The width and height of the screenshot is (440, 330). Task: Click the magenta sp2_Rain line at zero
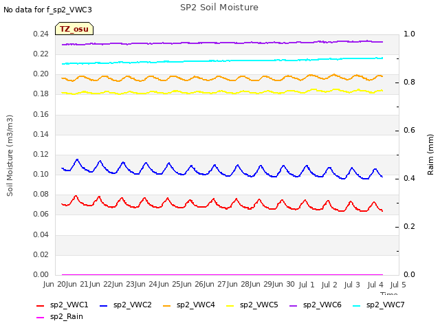(221, 274)
